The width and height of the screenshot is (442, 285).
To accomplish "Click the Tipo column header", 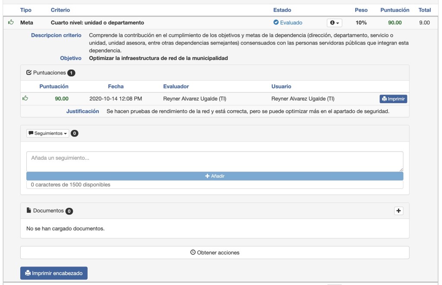I will click(26, 10).
